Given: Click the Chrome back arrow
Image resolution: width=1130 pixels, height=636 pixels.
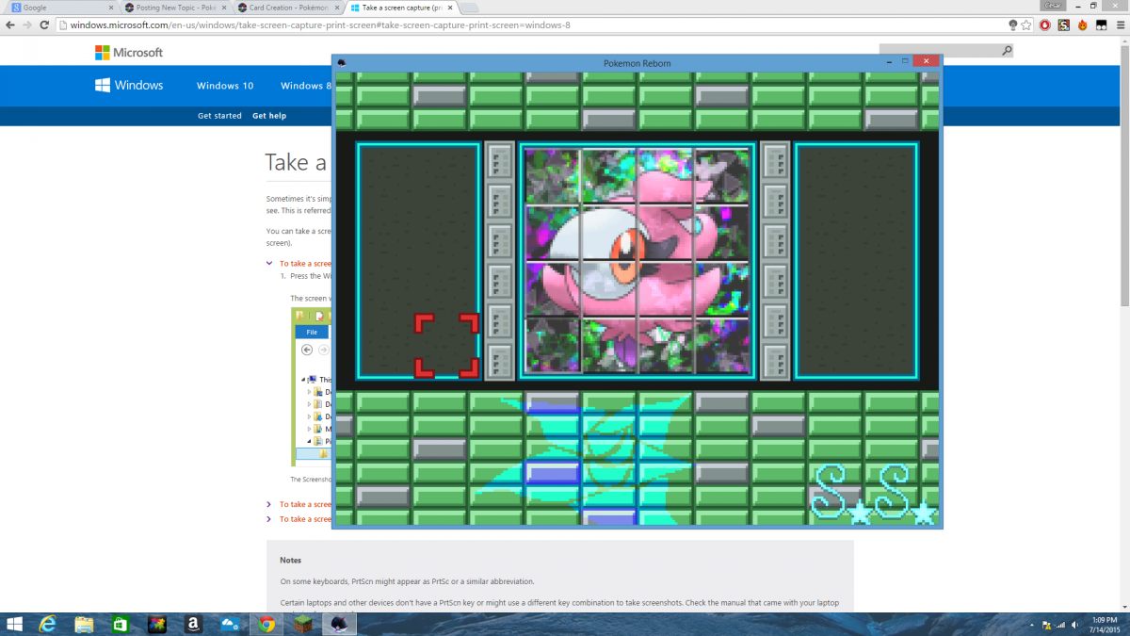Looking at the screenshot, I should (8, 24).
